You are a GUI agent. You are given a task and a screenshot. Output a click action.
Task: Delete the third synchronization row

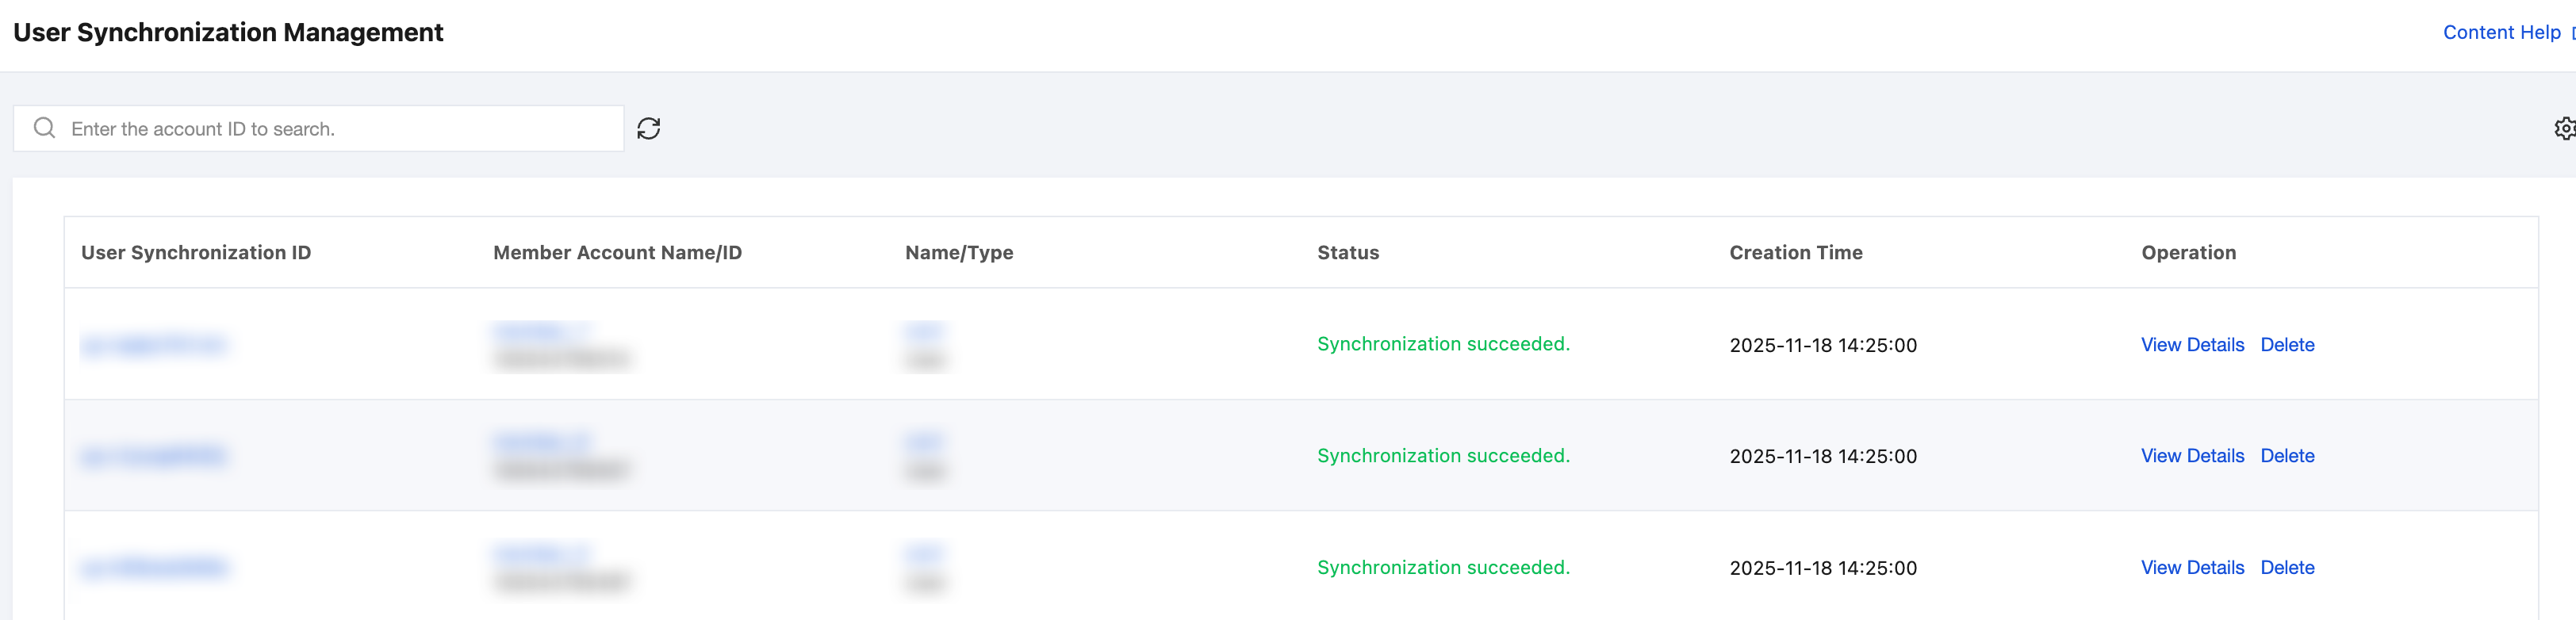[x=2287, y=568]
